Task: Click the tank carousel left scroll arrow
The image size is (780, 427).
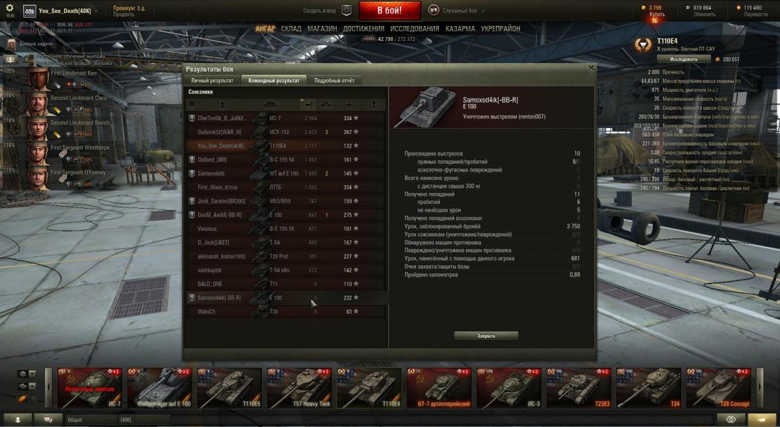Action: coord(47,388)
